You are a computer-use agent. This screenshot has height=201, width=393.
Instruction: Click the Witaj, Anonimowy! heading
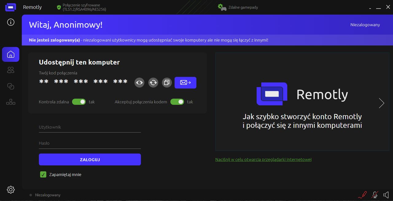[66, 25]
